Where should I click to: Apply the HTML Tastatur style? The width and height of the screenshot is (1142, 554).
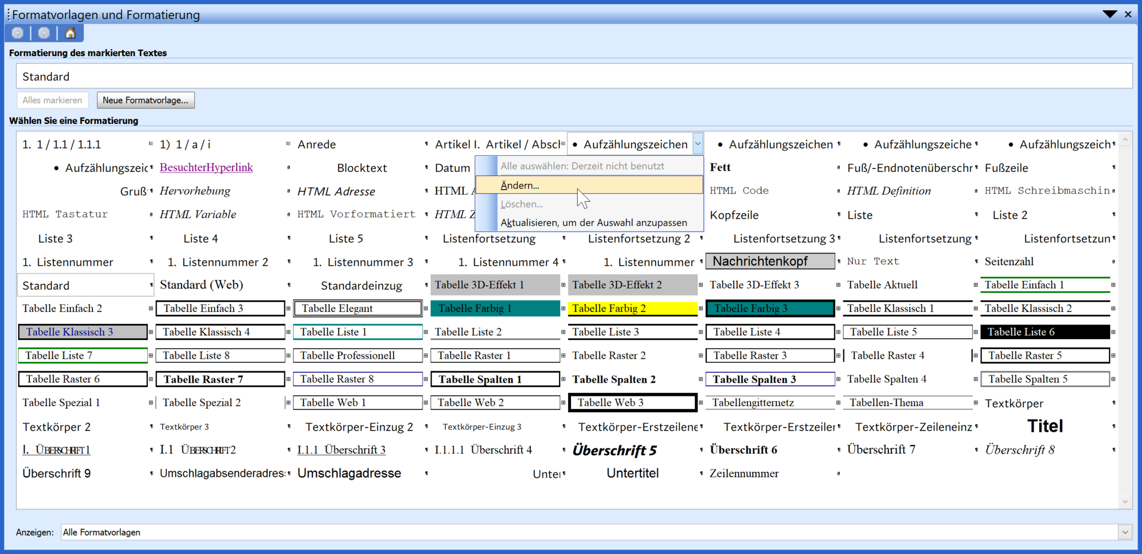tap(65, 214)
